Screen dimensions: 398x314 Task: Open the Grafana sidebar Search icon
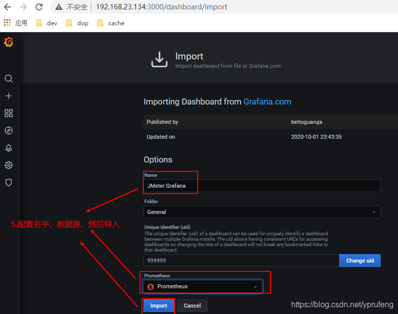coord(8,79)
